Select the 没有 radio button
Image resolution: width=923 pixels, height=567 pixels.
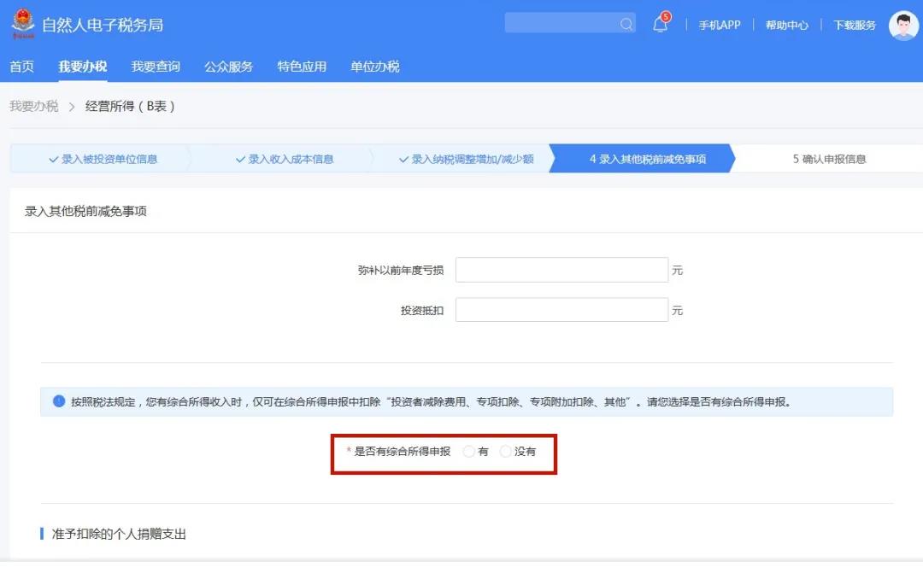(506, 452)
